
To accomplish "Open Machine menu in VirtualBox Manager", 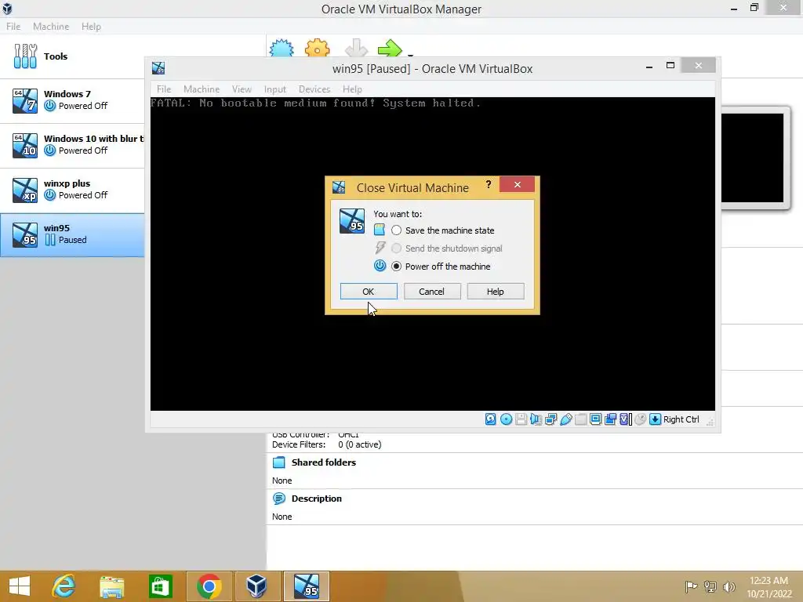I will point(51,26).
